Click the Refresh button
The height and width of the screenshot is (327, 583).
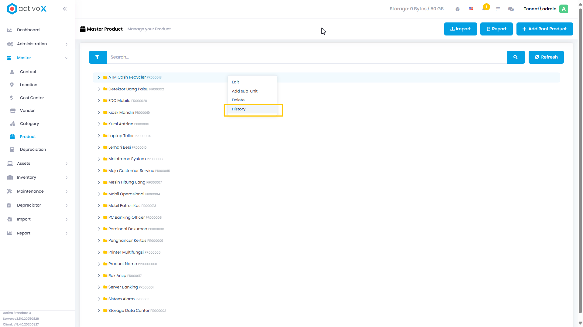coord(546,57)
